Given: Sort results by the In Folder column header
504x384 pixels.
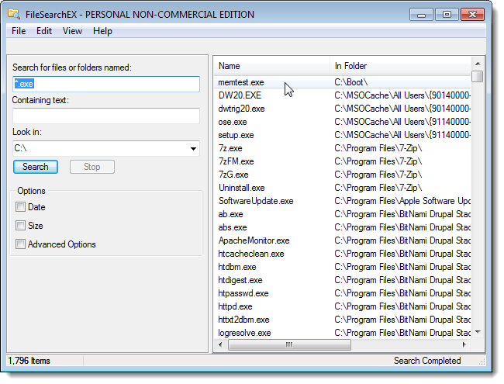Looking at the screenshot, I should click(401, 66).
